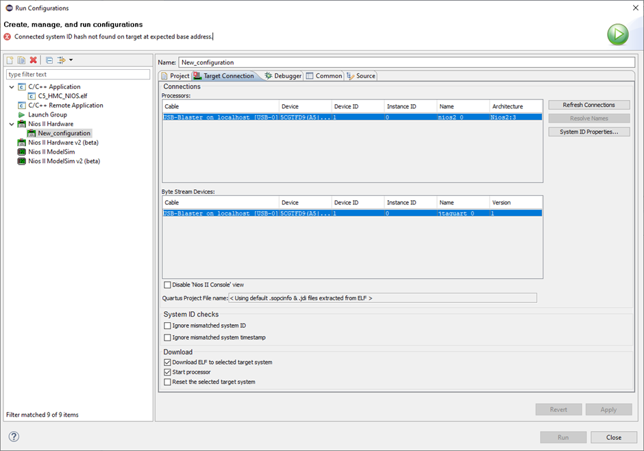Select Nios II ModelSim in the tree

coord(51,152)
